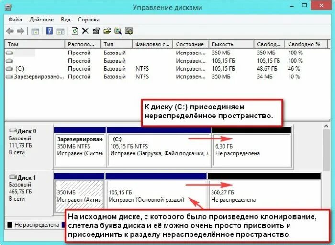Click drive icon of the Зарезервировано volume row

tap(10, 77)
